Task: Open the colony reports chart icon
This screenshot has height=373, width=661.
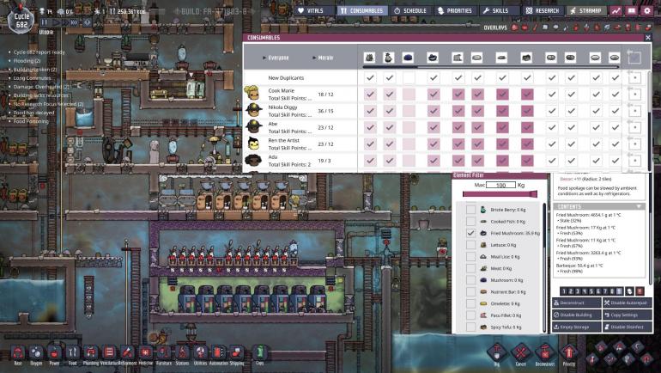Action: pyautogui.click(x=616, y=10)
